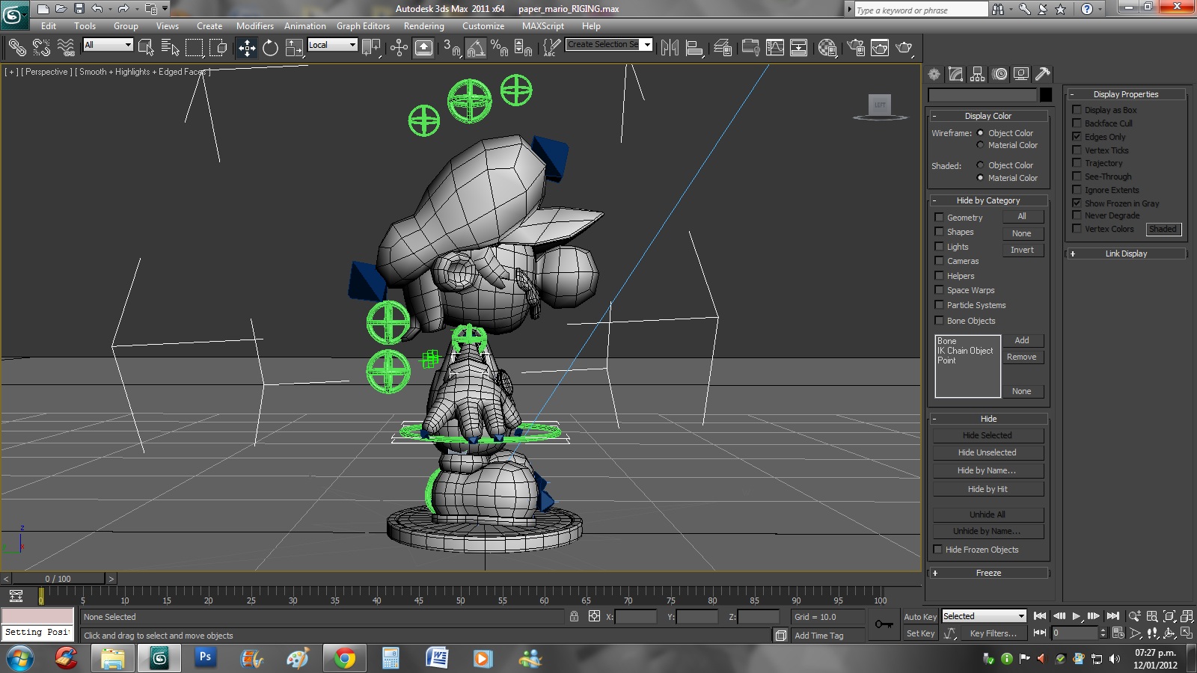Click the Unhide All button
This screenshot has height=673, width=1197.
[x=988, y=514]
